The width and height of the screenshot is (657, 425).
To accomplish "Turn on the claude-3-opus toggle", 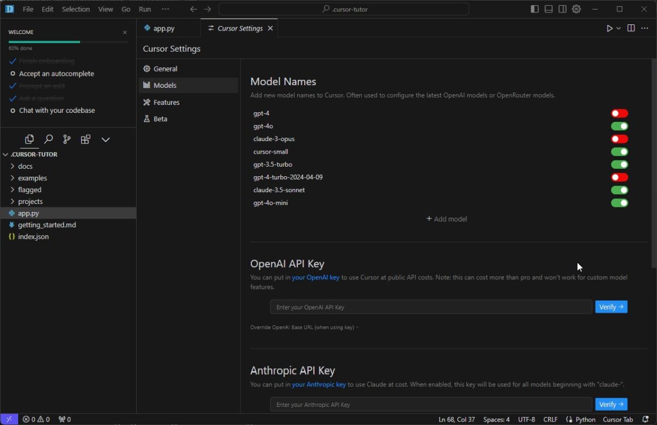I will [x=619, y=139].
